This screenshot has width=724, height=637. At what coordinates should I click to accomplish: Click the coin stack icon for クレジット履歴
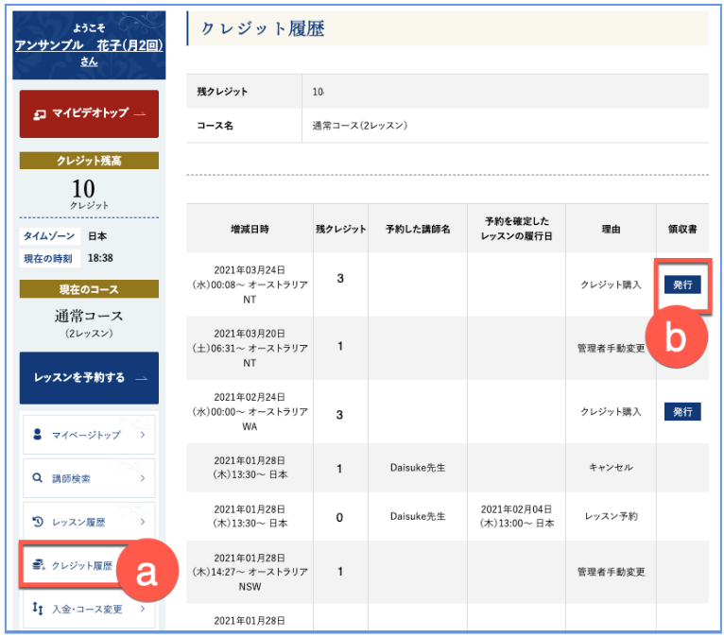(x=38, y=565)
